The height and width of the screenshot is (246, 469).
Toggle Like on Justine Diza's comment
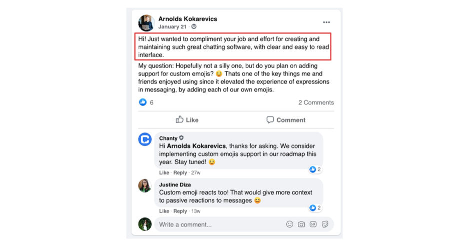coord(164,211)
